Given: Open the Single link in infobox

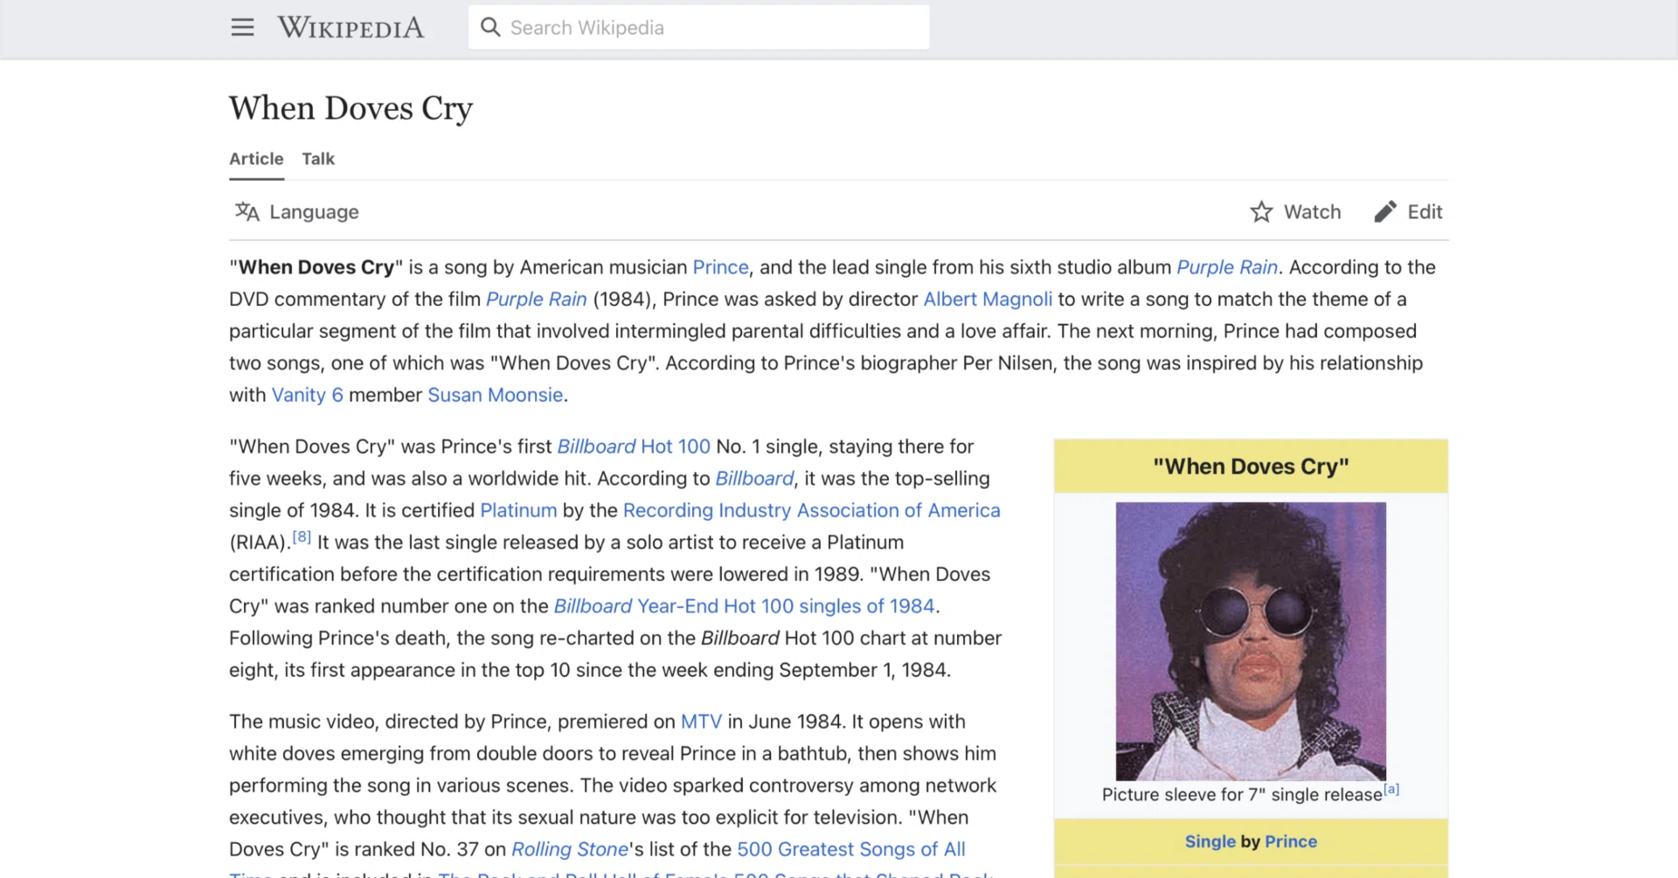Looking at the screenshot, I should coord(1210,841).
